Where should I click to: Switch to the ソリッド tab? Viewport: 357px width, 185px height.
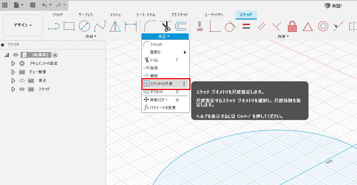coord(58,15)
